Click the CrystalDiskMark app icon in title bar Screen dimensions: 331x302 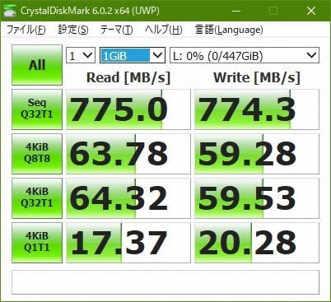10,11
